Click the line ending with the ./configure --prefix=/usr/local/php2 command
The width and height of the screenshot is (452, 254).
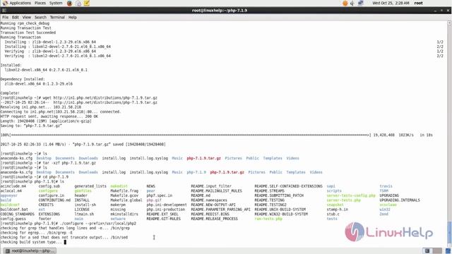68,224
